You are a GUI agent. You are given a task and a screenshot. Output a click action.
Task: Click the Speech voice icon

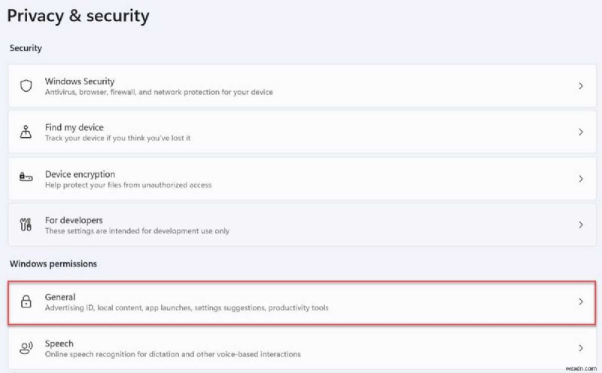(x=26, y=348)
